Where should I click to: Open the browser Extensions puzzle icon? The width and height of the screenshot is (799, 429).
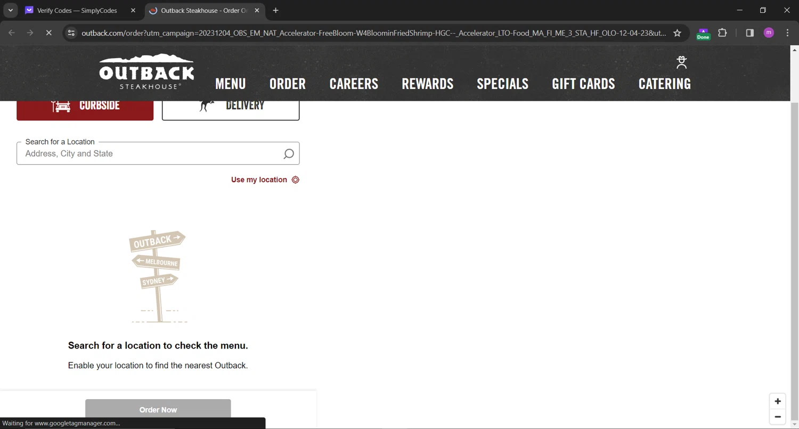(x=722, y=33)
